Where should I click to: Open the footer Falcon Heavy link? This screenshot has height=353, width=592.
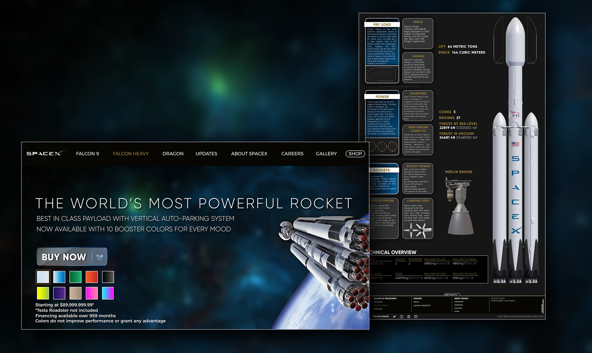(x=381, y=305)
